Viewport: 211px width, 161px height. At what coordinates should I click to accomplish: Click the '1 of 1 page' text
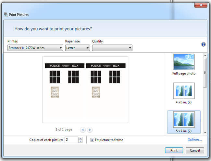click(64, 129)
